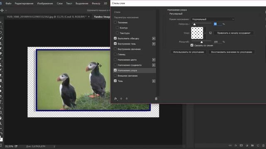266x149 pixels.
Task: Delete effect with the dialog trash icon
Action: tap(156, 99)
